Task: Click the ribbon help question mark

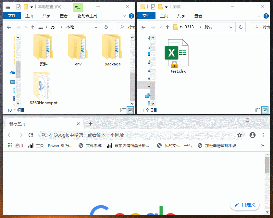Action: click(131, 16)
